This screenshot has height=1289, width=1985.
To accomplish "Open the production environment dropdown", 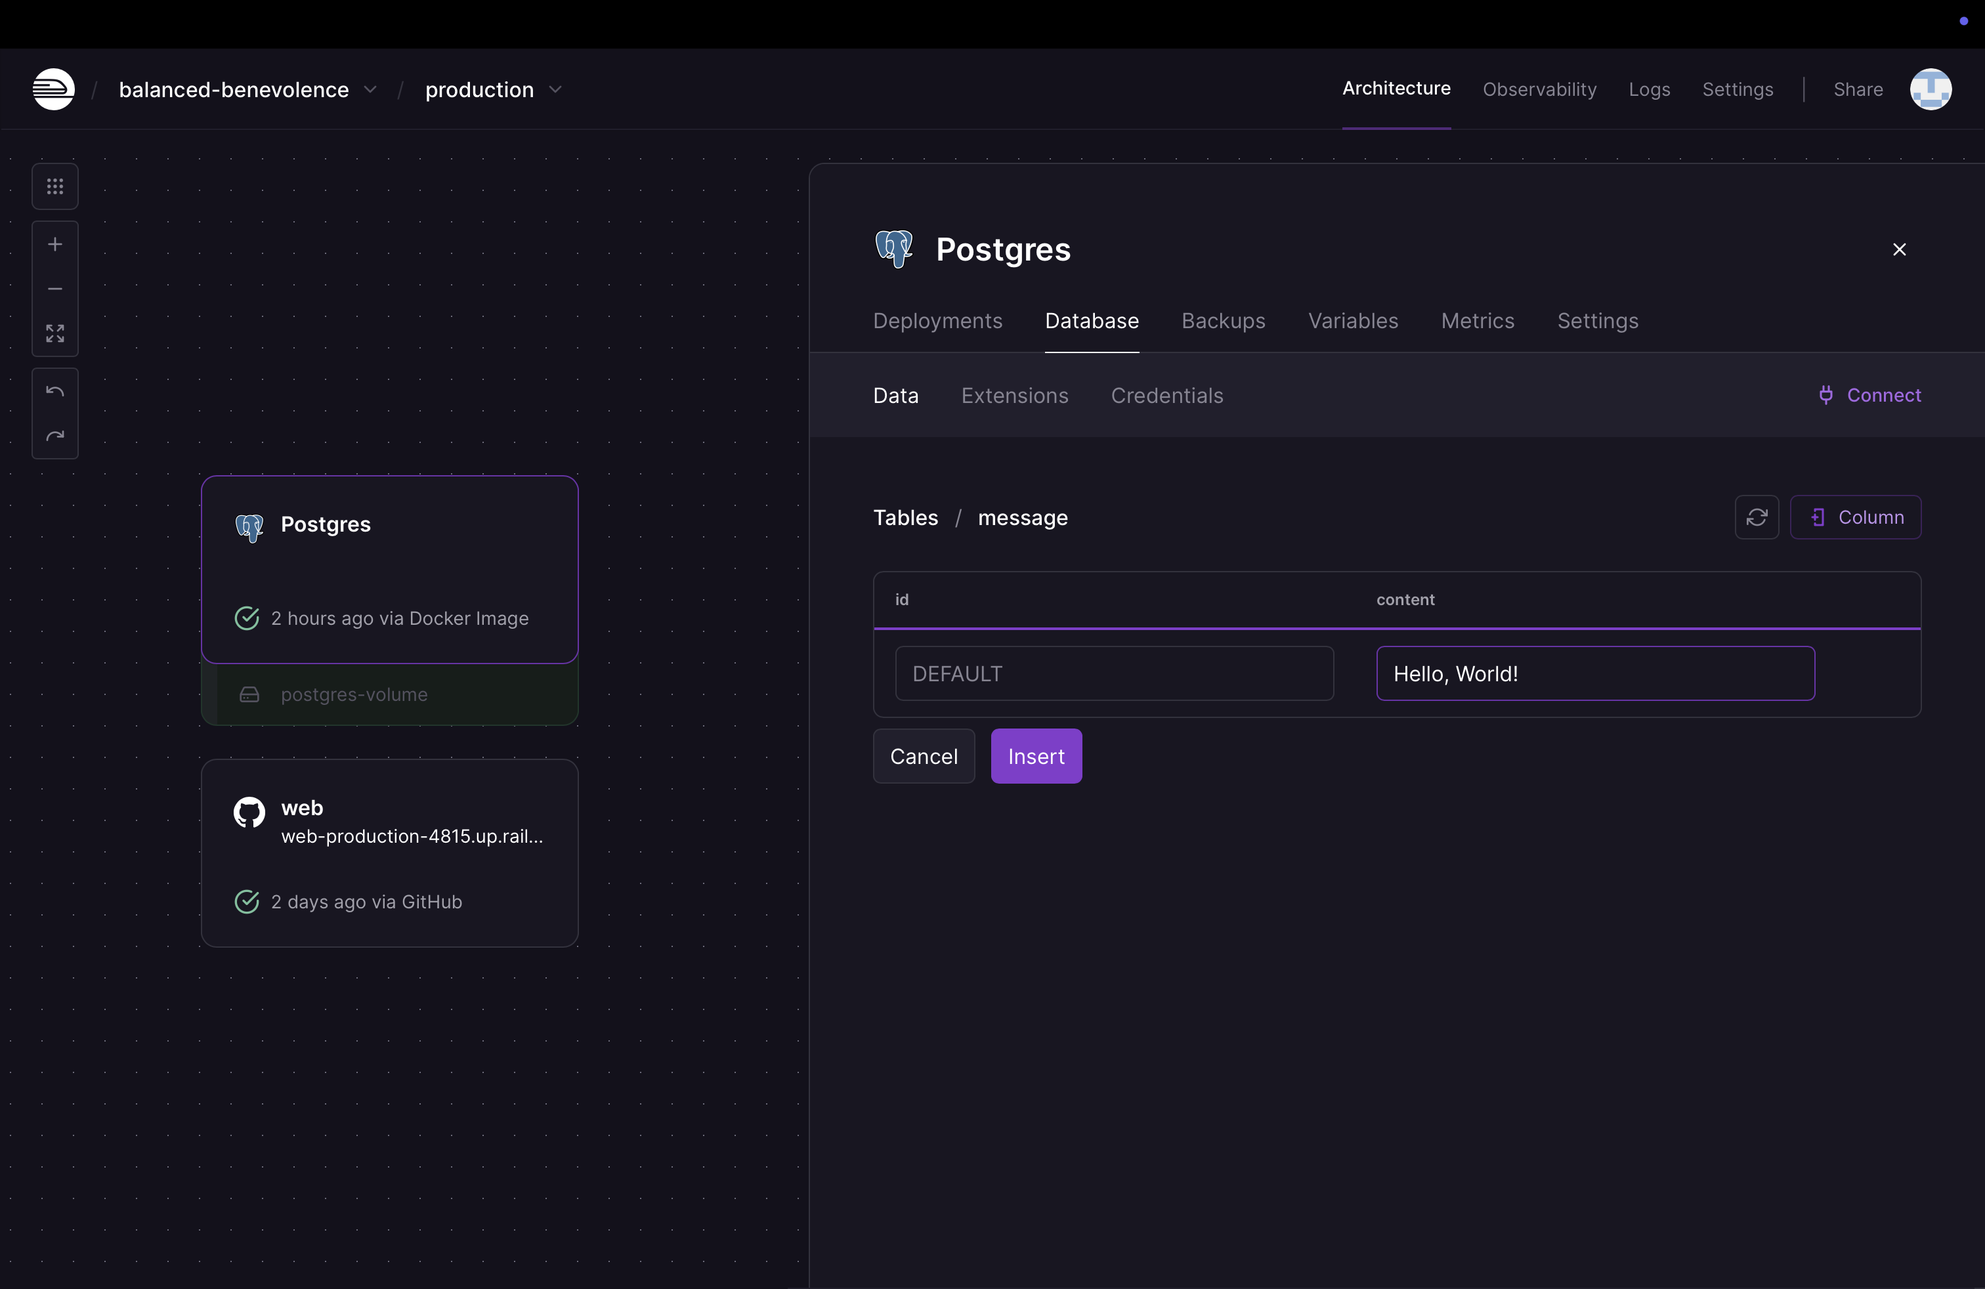I will 555,89.
